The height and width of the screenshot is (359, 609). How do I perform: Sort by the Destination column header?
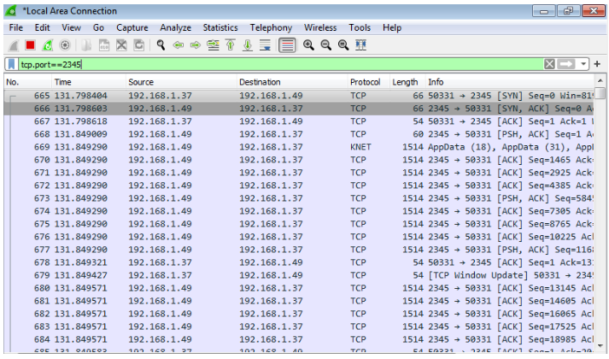point(291,82)
